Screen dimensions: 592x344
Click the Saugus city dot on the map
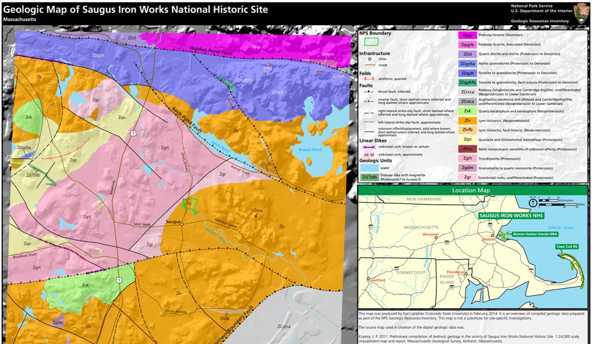tap(182, 224)
